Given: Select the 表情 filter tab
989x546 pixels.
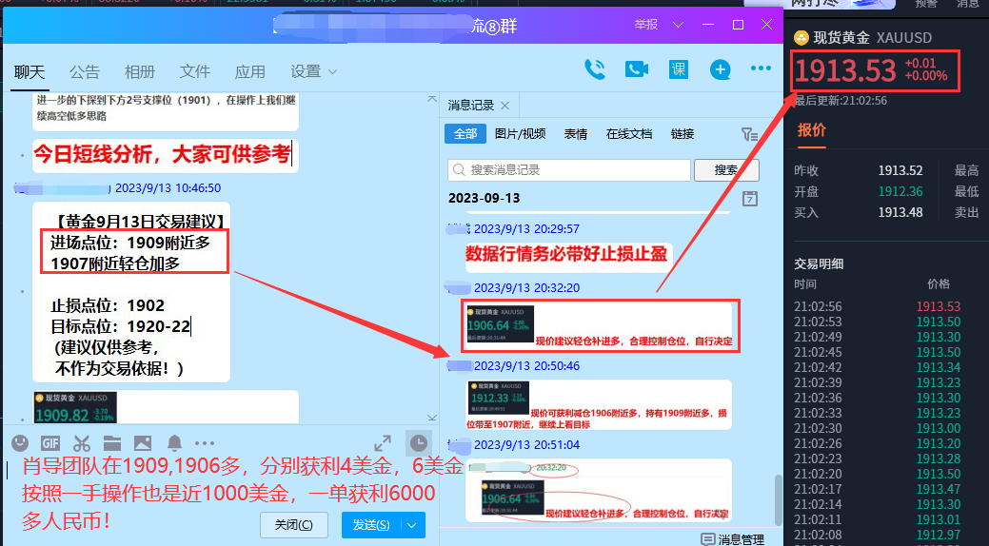Looking at the screenshot, I should click(575, 134).
